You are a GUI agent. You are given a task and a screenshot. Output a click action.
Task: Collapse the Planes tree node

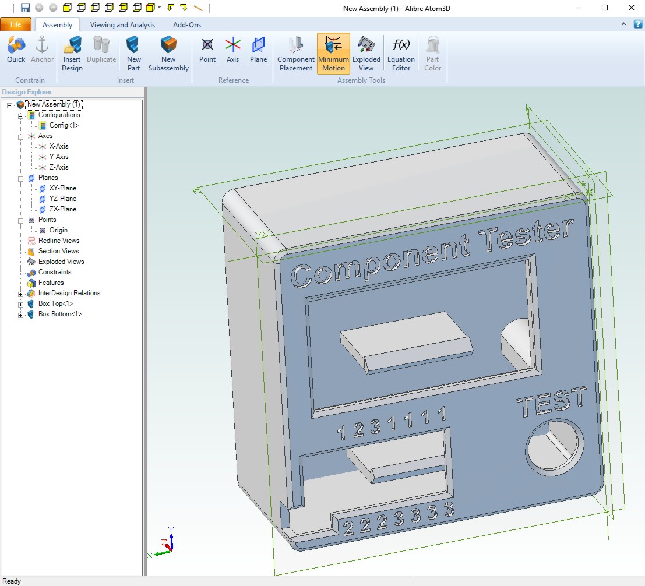tap(19, 177)
